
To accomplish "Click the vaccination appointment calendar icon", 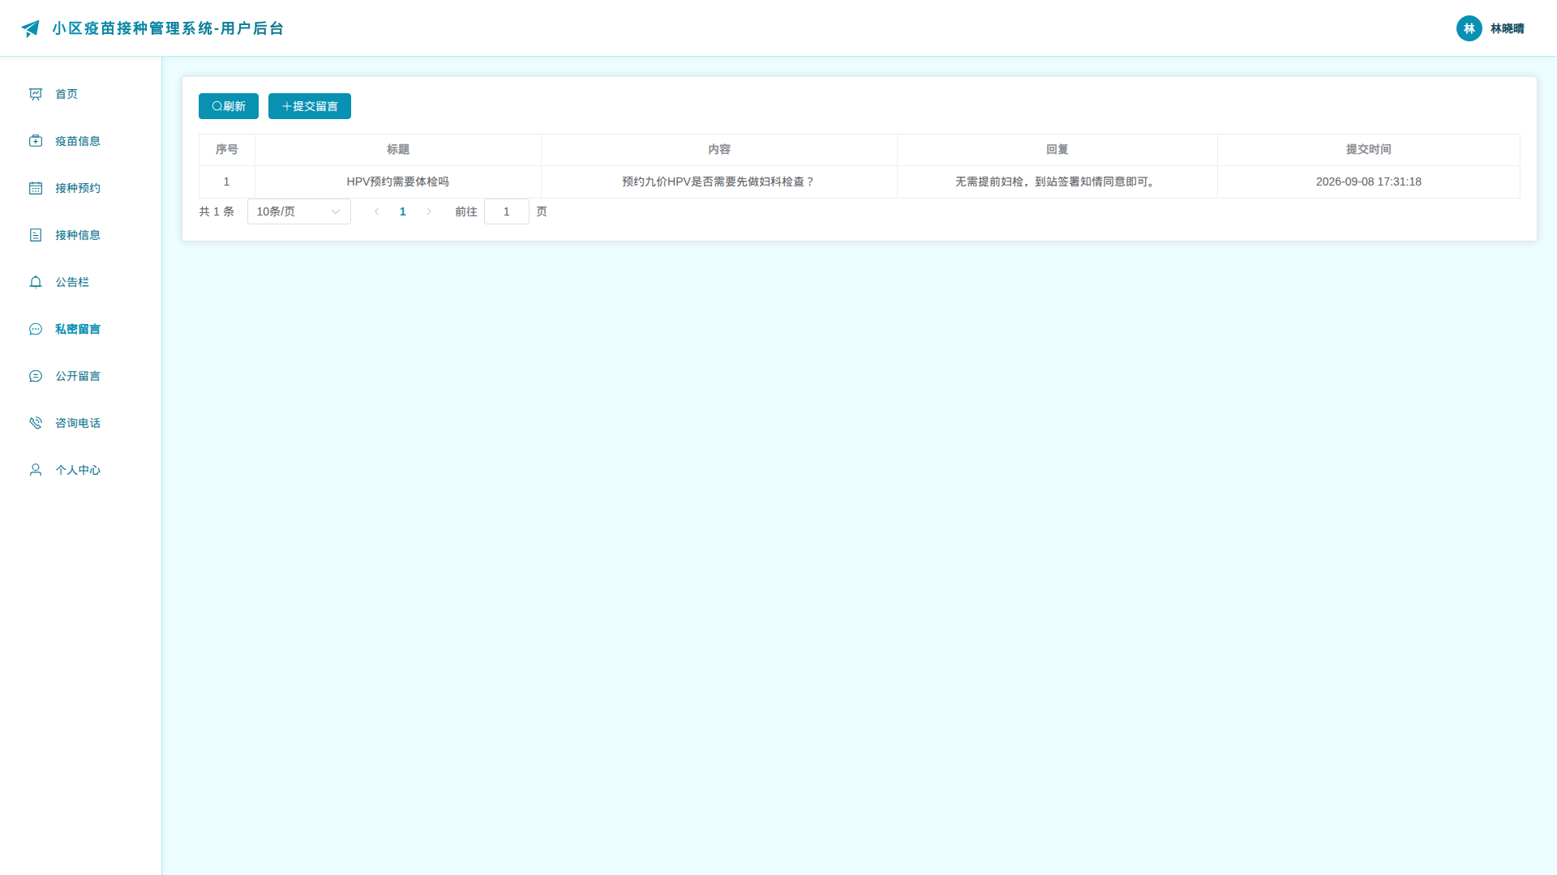I will pos(36,188).
